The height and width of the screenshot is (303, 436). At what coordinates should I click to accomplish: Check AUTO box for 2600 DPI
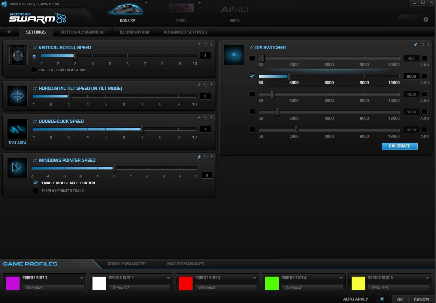point(425,76)
